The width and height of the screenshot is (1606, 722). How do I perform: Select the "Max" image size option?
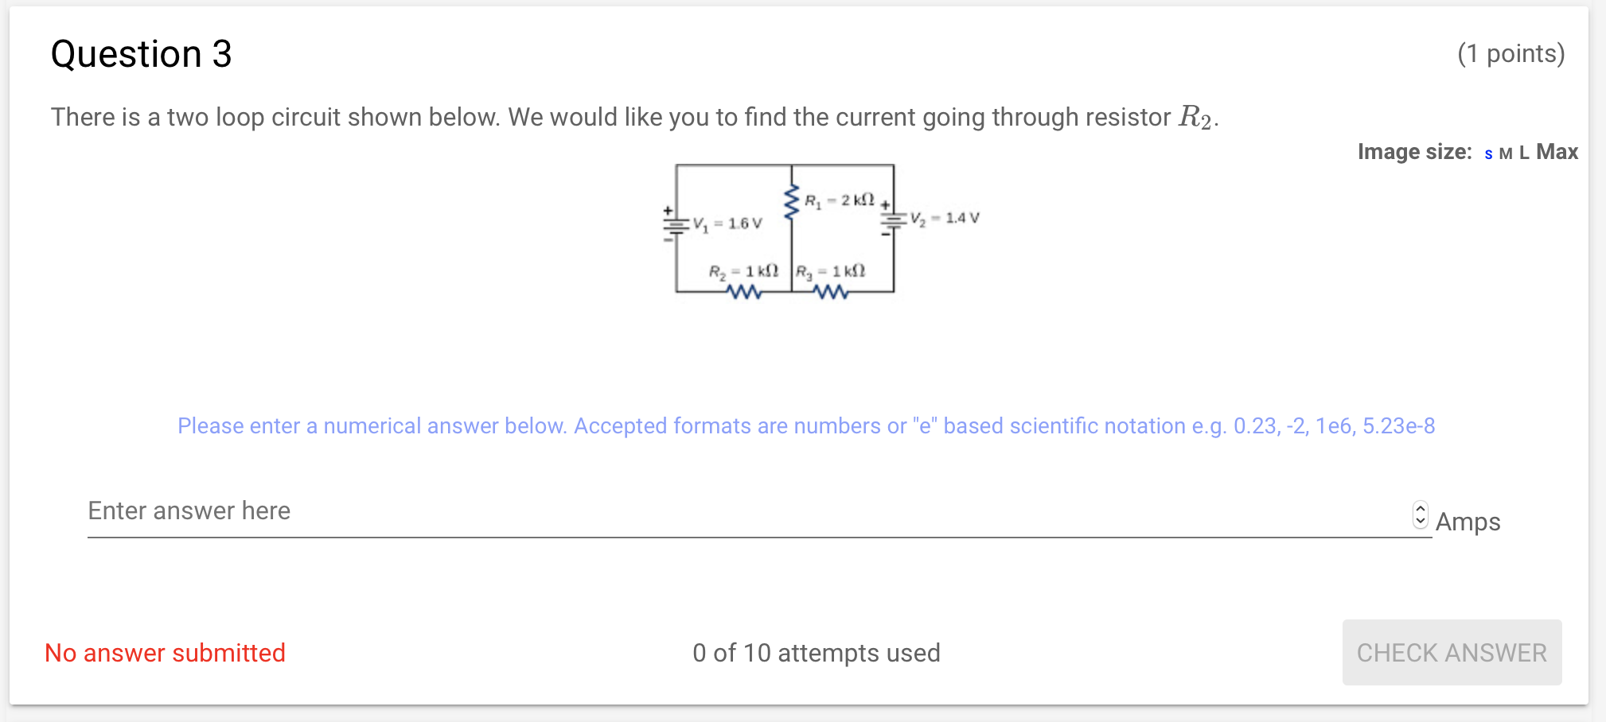click(1556, 151)
